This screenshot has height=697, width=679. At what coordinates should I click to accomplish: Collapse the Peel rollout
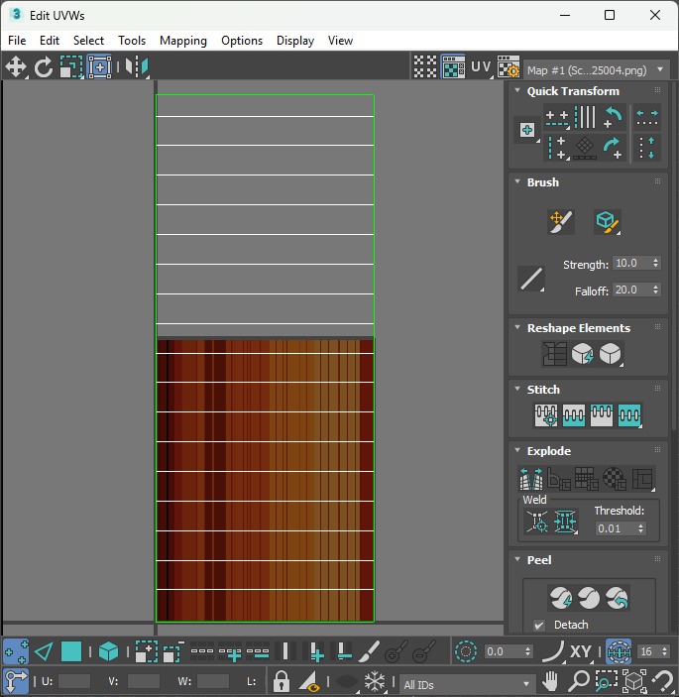coord(517,559)
